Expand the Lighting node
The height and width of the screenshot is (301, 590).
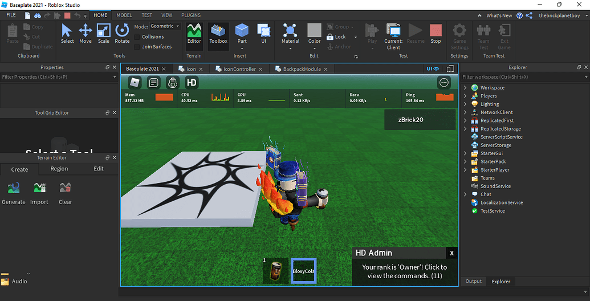(465, 104)
